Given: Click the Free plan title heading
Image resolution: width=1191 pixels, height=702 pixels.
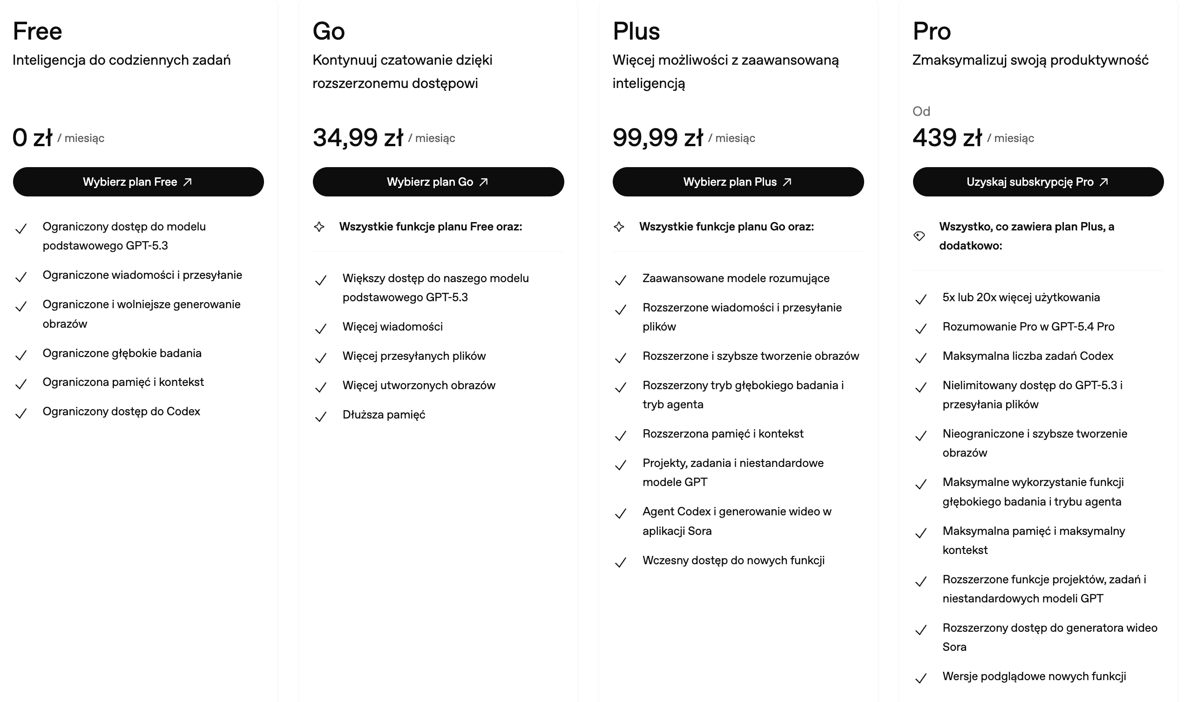Looking at the screenshot, I should pos(37,31).
